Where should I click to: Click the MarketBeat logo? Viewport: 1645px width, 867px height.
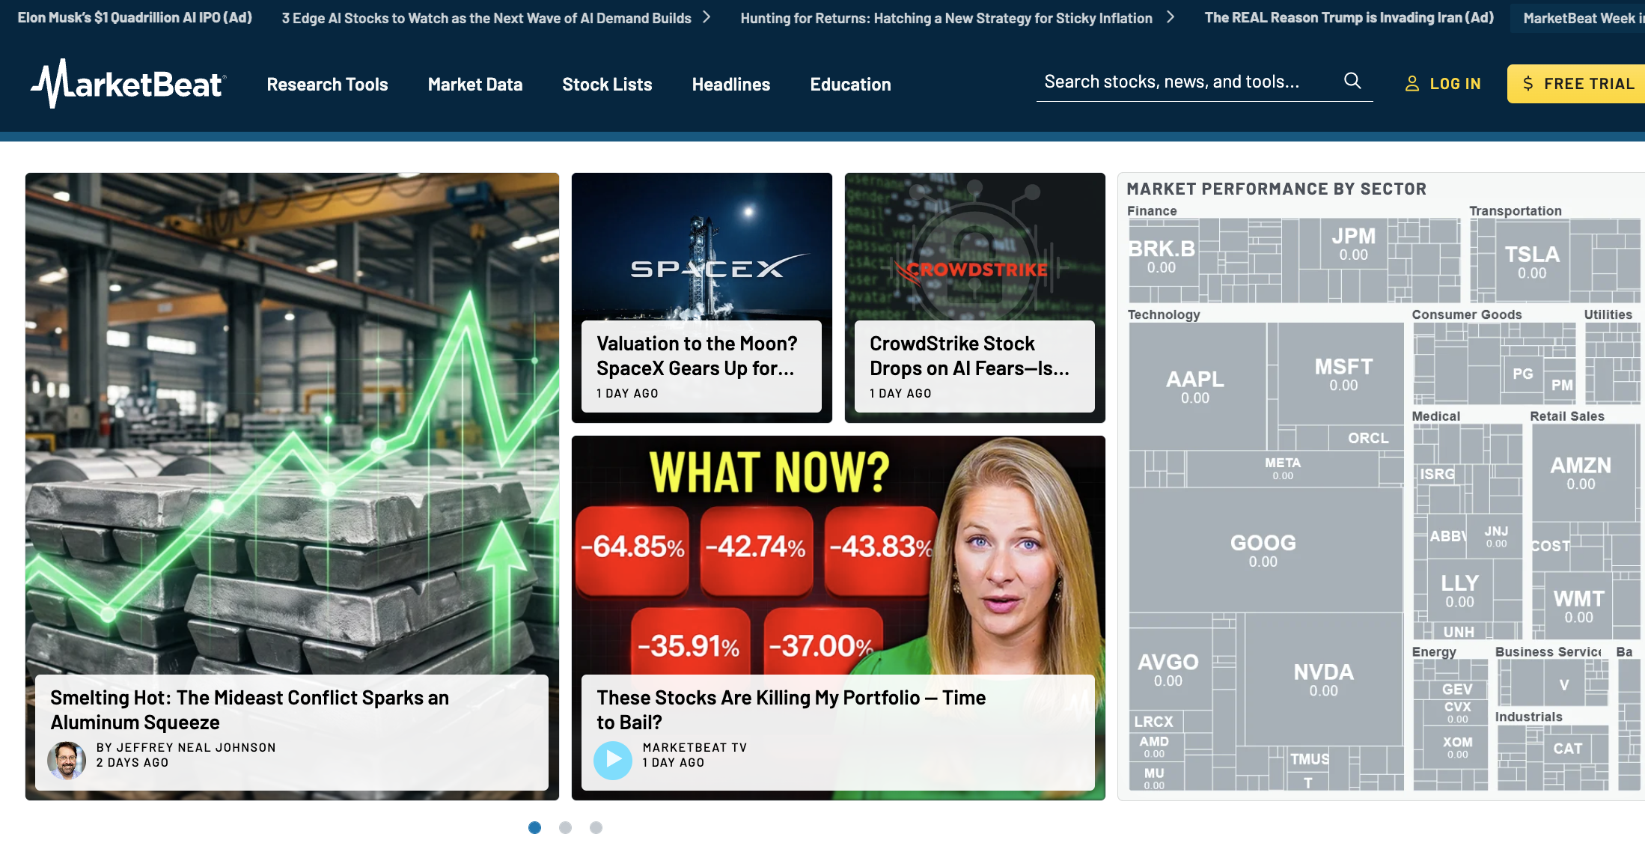[x=128, y=84]
